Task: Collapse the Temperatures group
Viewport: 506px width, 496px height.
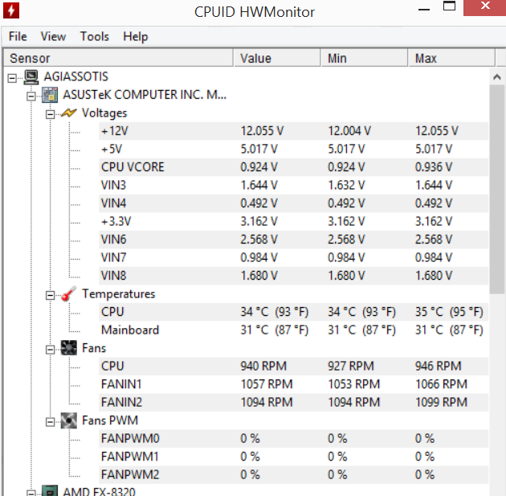Action: (50, 295)
